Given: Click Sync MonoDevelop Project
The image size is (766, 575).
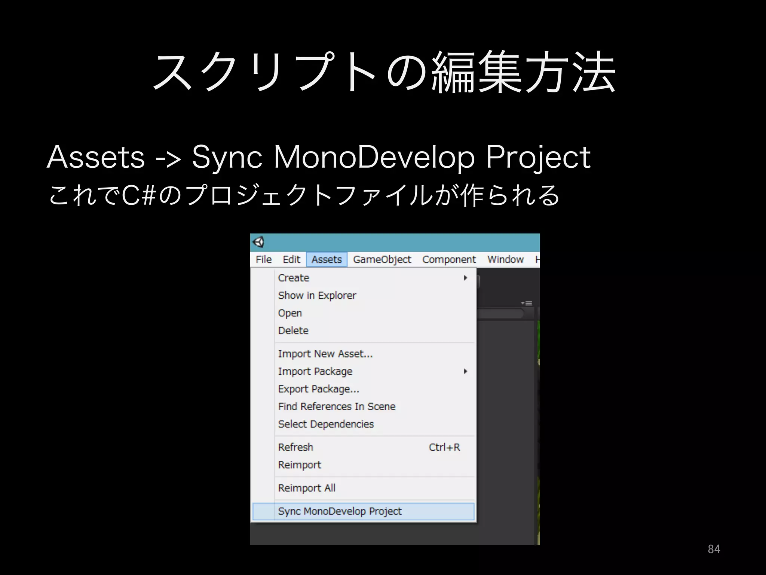Looking at the screenshot, I should [364, 511].
